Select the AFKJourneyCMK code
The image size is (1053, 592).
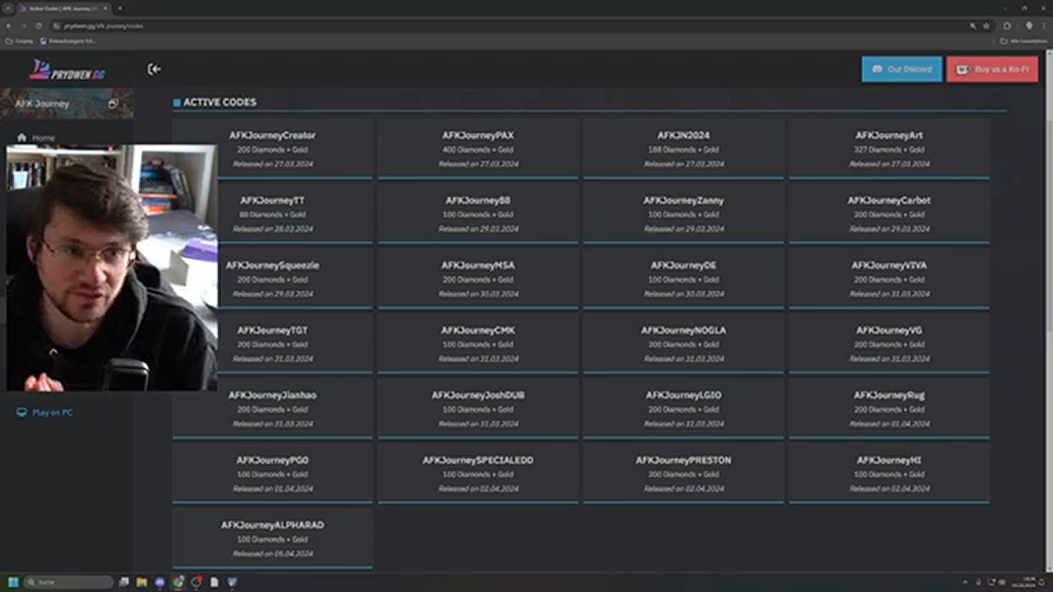[478, 344]
